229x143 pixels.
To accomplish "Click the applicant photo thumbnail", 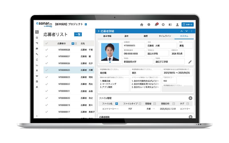I will [x=110, y=52].
